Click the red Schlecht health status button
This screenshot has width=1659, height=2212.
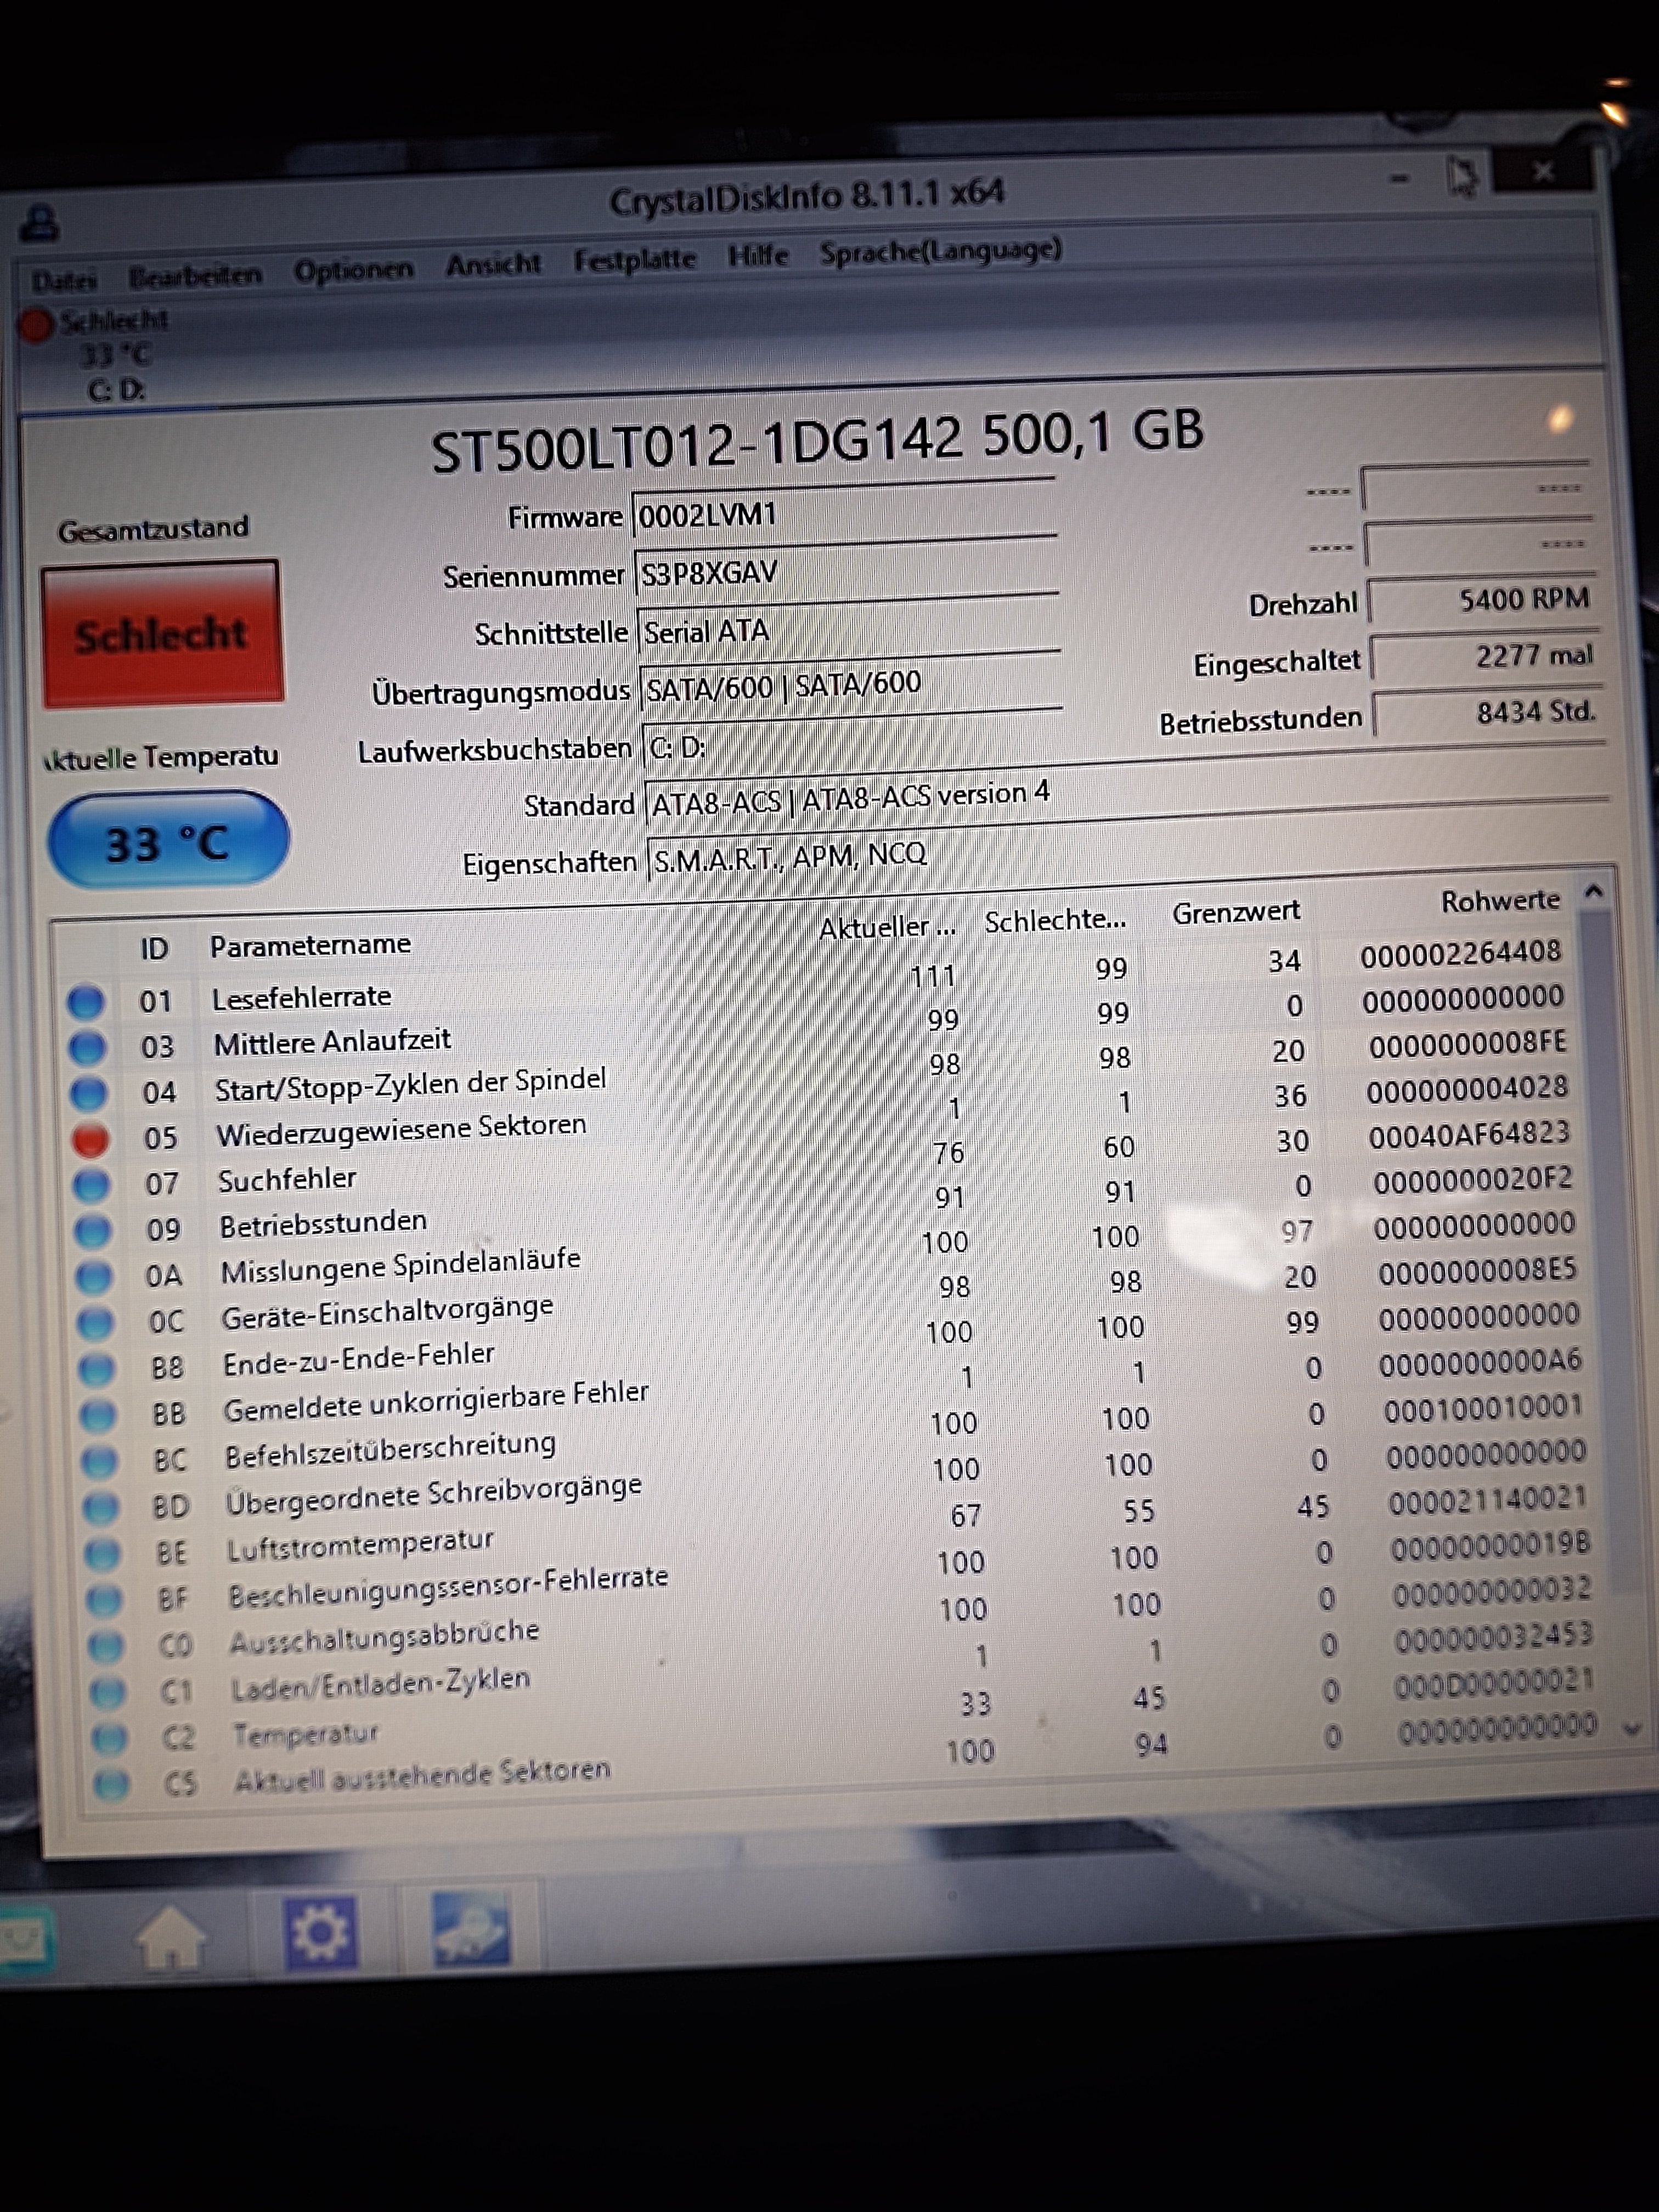[x=162, y=634]
